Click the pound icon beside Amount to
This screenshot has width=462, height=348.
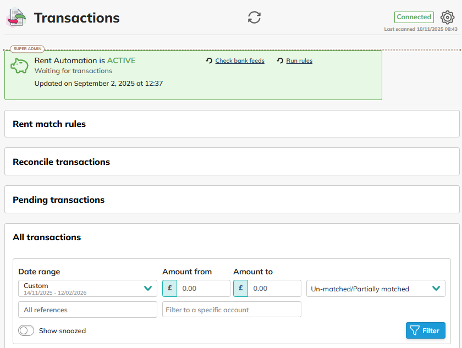[x=241, y=289]
